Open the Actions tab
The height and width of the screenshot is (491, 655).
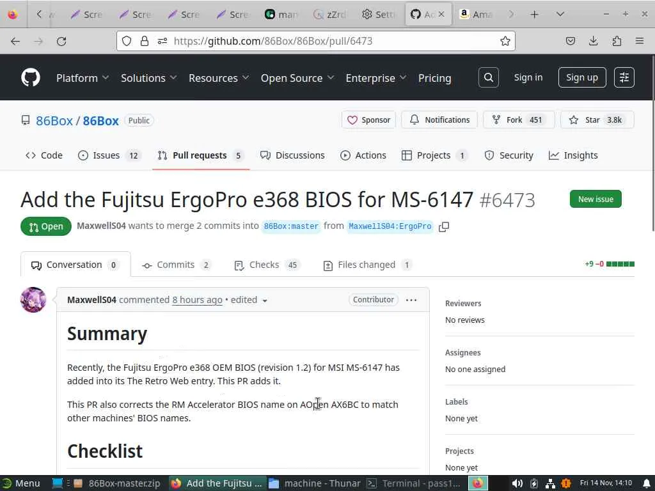click(363, 155)
